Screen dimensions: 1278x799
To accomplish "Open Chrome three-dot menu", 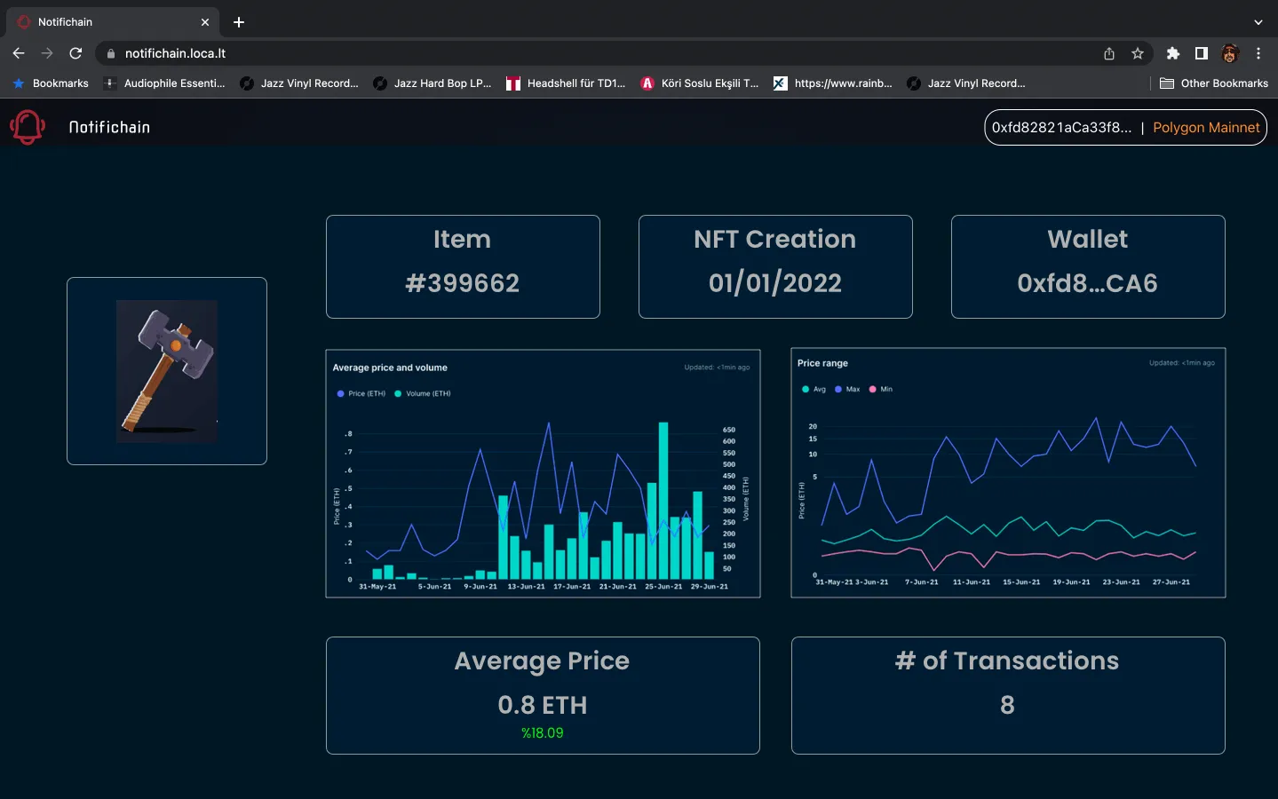I will coord(1258,53).
